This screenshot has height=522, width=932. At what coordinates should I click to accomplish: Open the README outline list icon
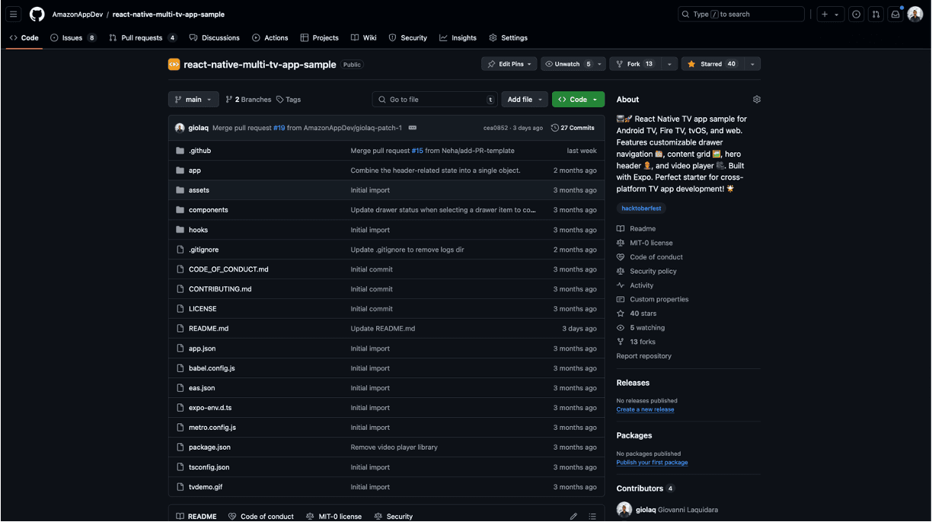(592, 517)
